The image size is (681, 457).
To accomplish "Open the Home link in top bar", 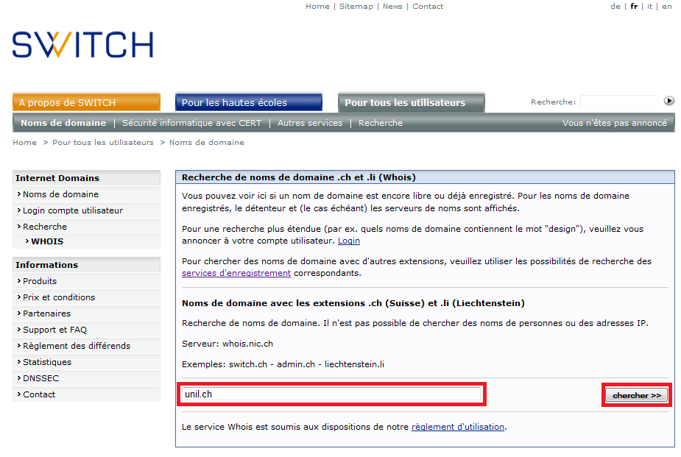I will [317, 7].
